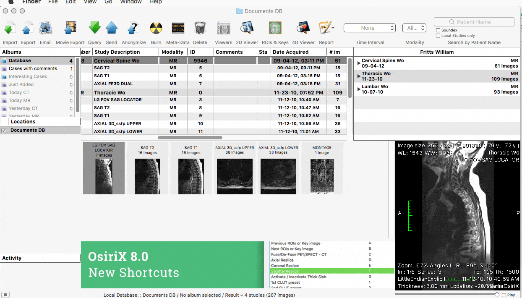The image size is (522, 298).
Task: Select the SAG T1 16 Images thumbnail
Action: tap(191, 168)
